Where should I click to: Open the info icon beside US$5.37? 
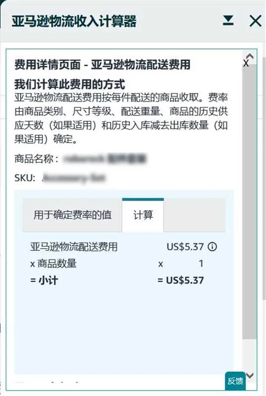coord(212,247)
